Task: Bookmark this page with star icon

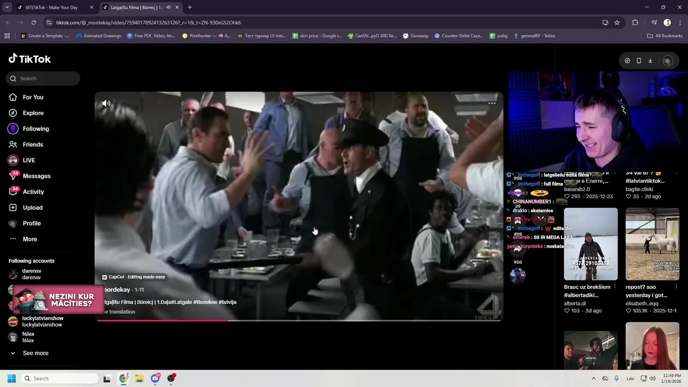Action: [617, 23]
